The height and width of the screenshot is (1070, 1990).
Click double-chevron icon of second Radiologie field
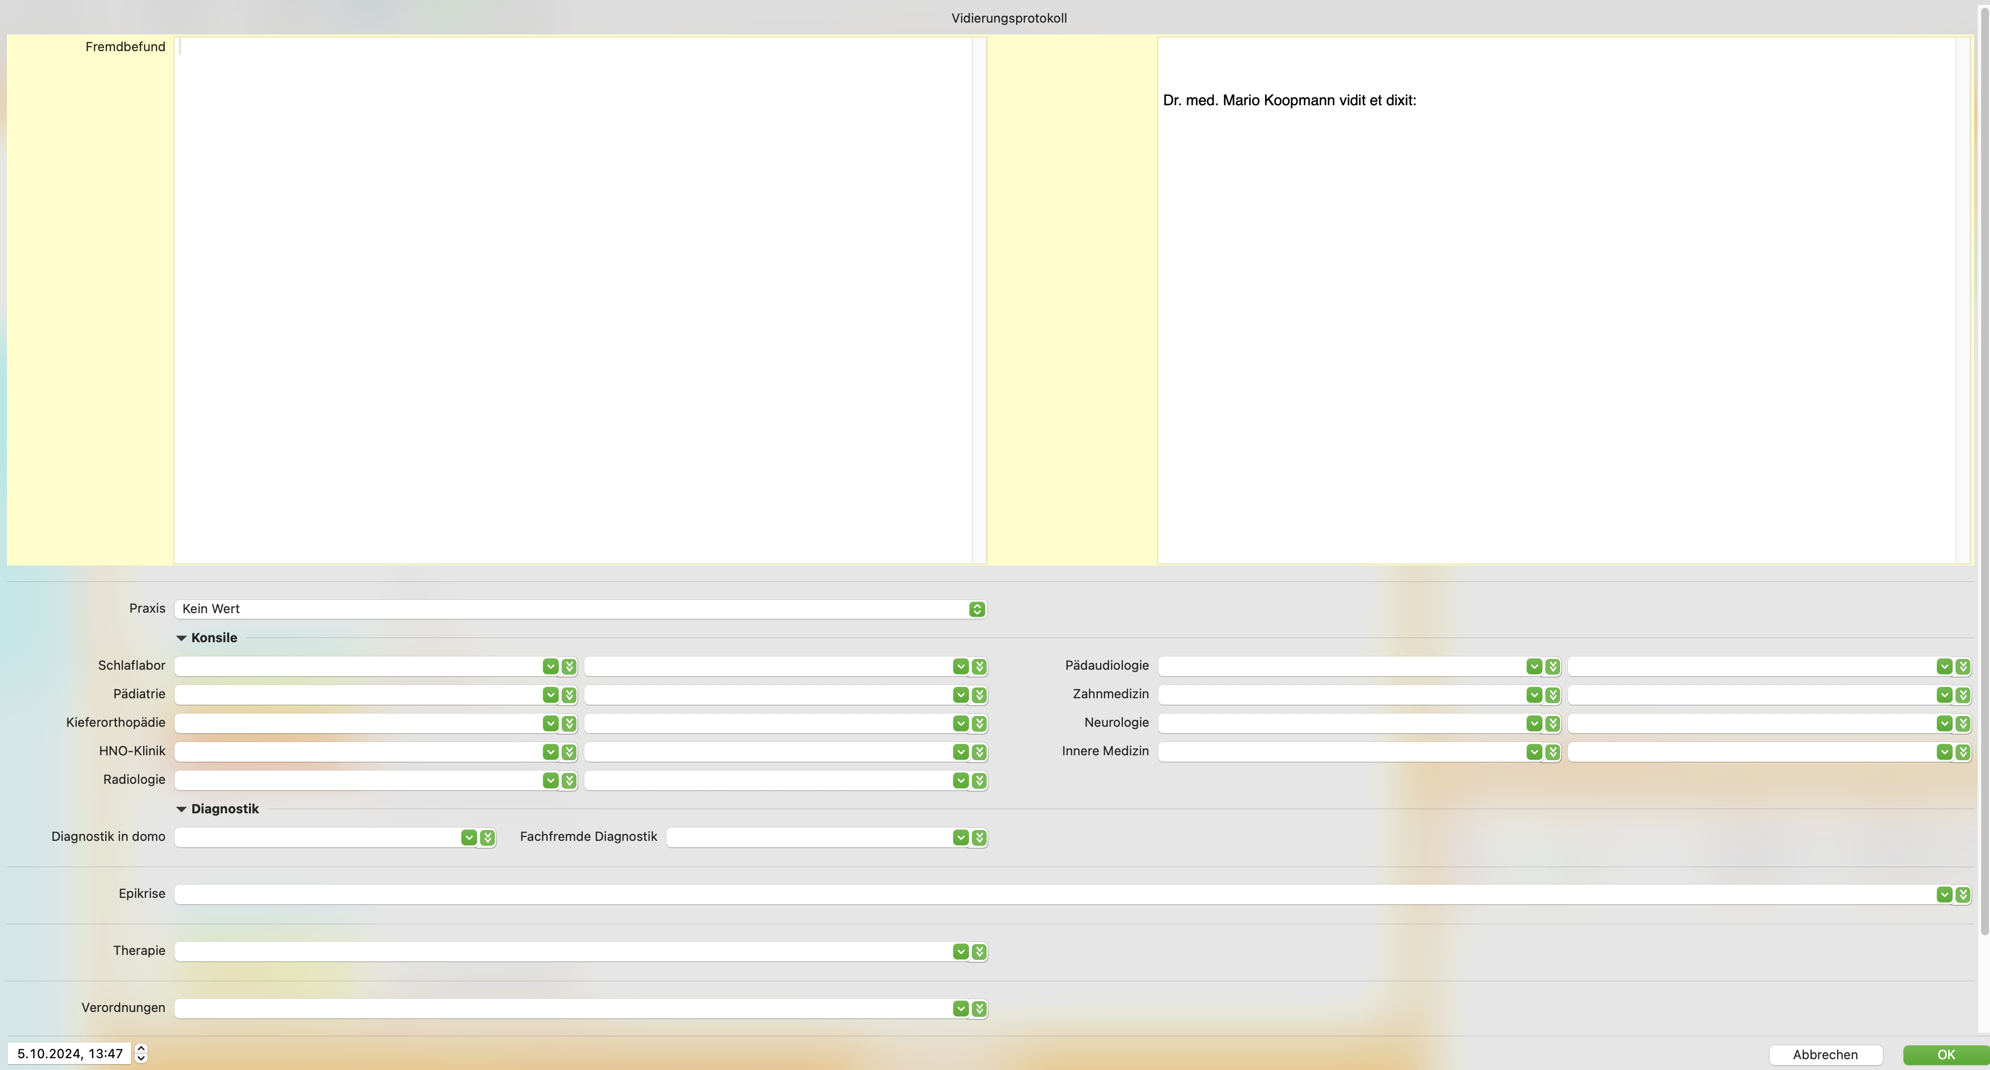pyautogui.click(x=979, y=780)
